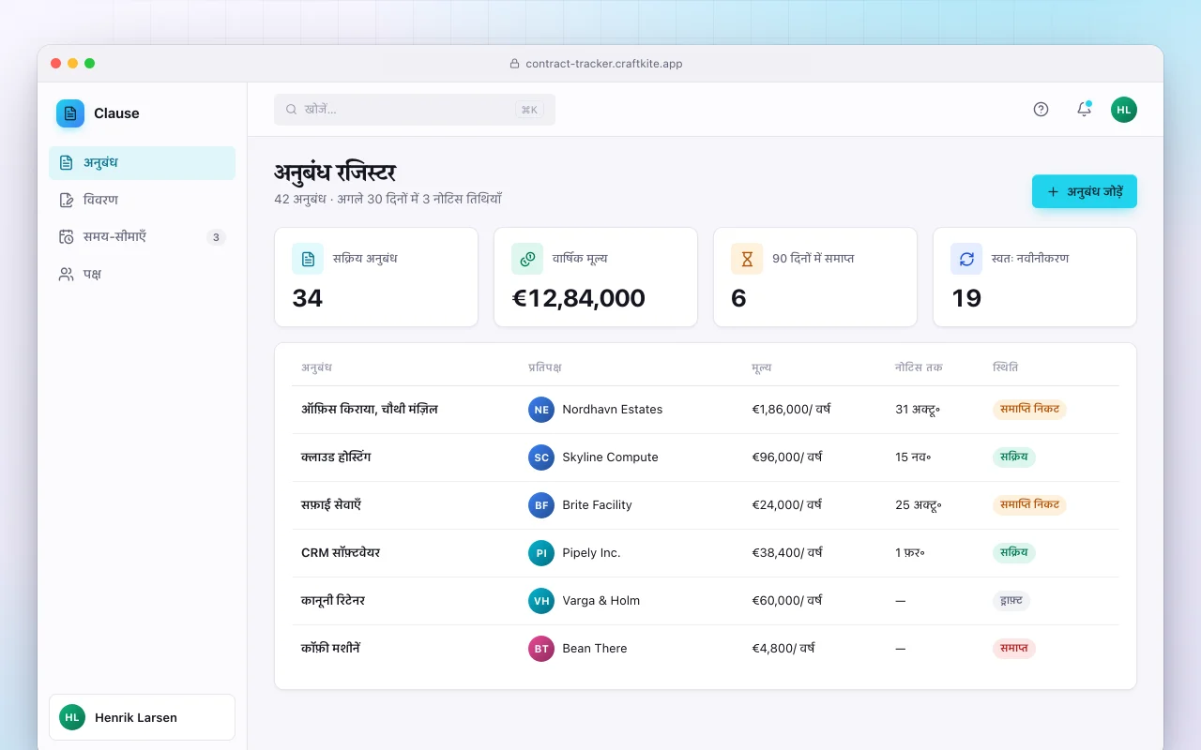Open the सफ़ाई सेवाएँ contract row
Screen dimensions: 1201x750
click(x=706, y=505)
